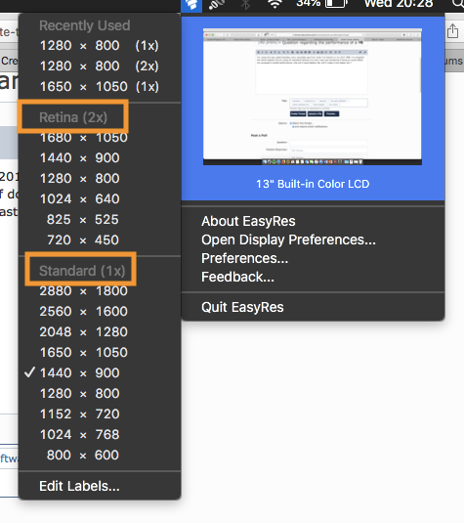464x523 pixels.
Task: Choose 800 × 600 resolution
Action: pyautogui.click(x=100, y=456)
